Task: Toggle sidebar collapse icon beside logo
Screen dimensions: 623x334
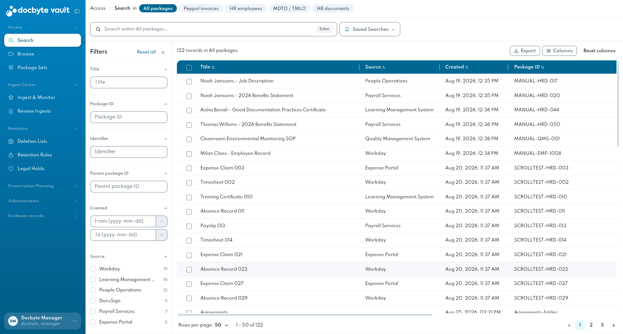Action: [x=77, y=11]
